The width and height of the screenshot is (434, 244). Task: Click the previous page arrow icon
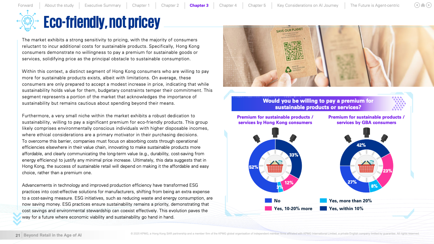click(x=417, y=5)
